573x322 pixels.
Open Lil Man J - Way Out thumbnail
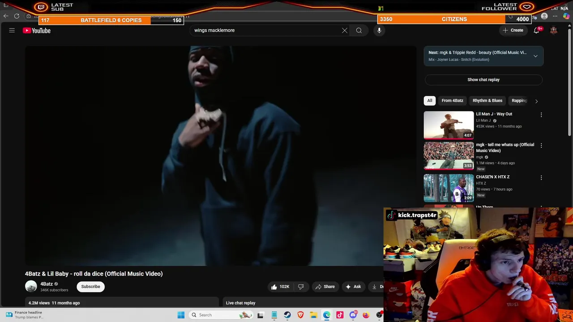pos(449,125)
